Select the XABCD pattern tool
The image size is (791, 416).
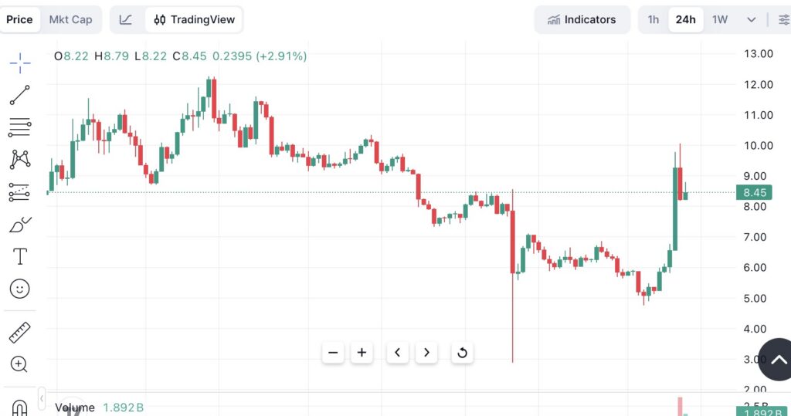pyautogui.click(x=20, y=160)
